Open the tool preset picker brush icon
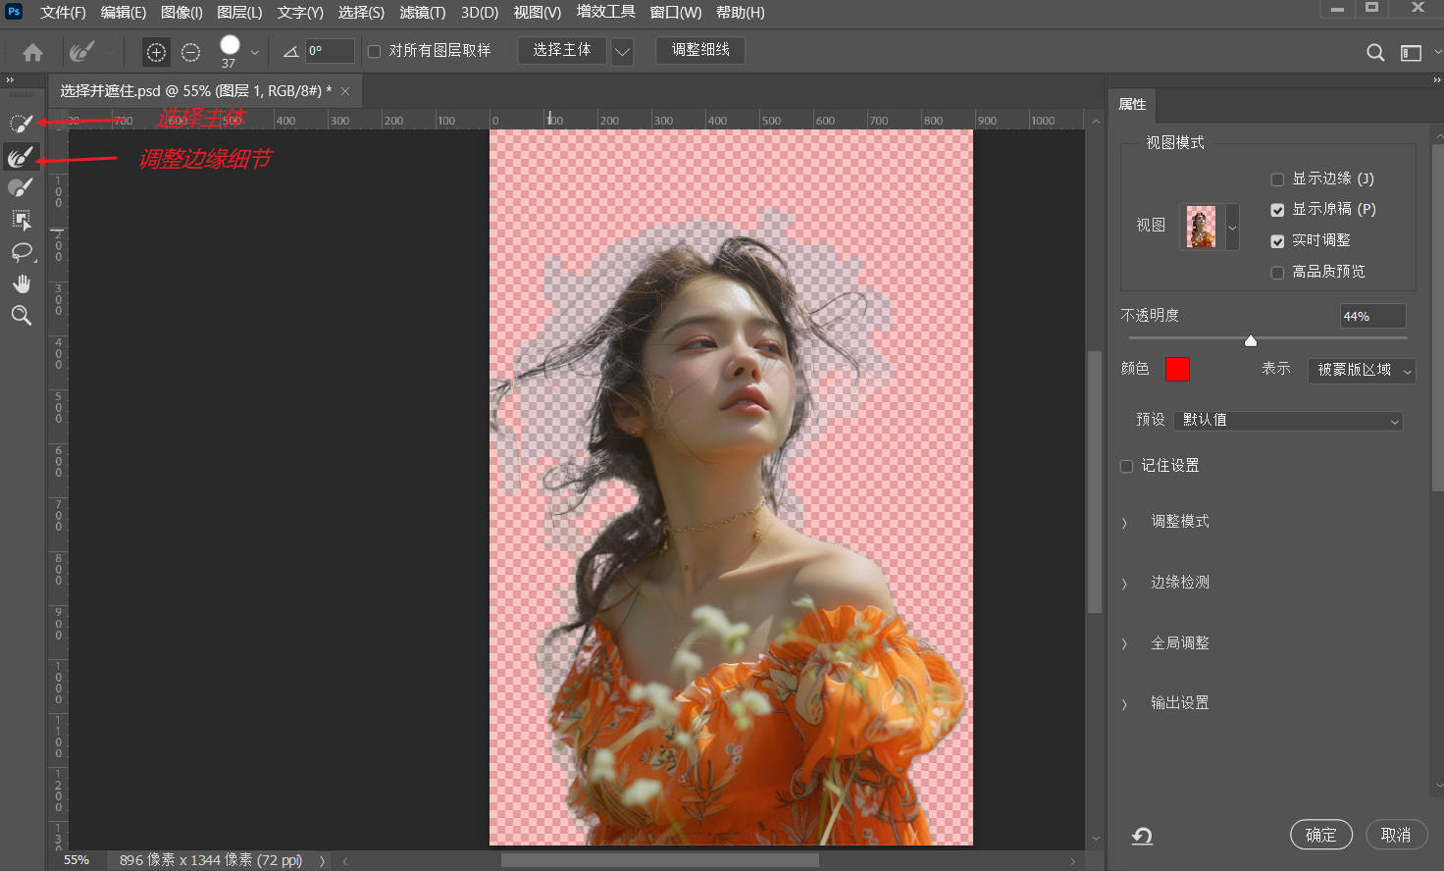 pos(81,51)
